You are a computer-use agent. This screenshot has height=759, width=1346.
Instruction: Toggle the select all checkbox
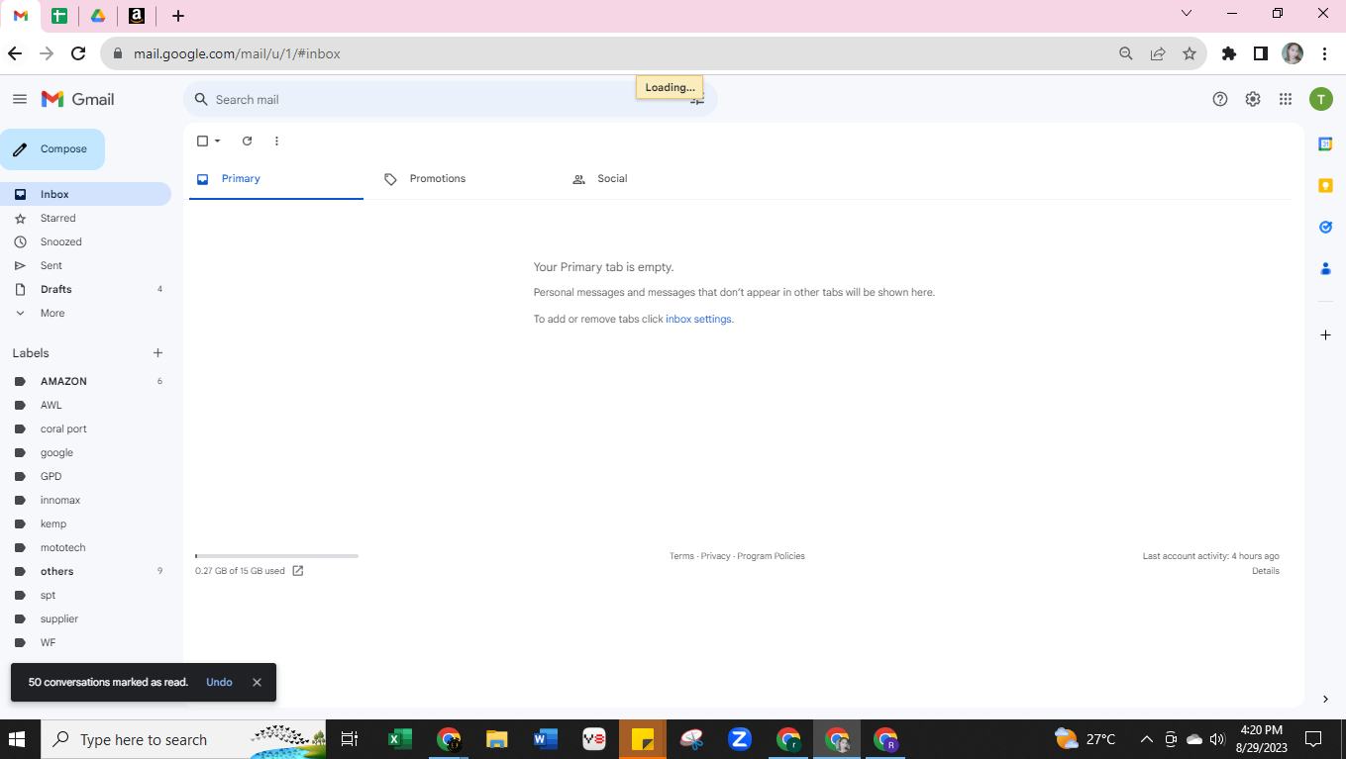(202, 141)
